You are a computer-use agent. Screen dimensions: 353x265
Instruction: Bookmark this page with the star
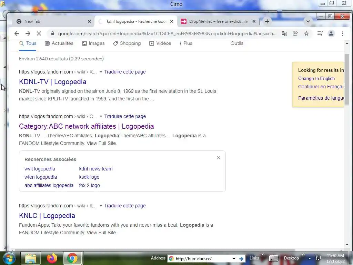[x=306, y=33]
